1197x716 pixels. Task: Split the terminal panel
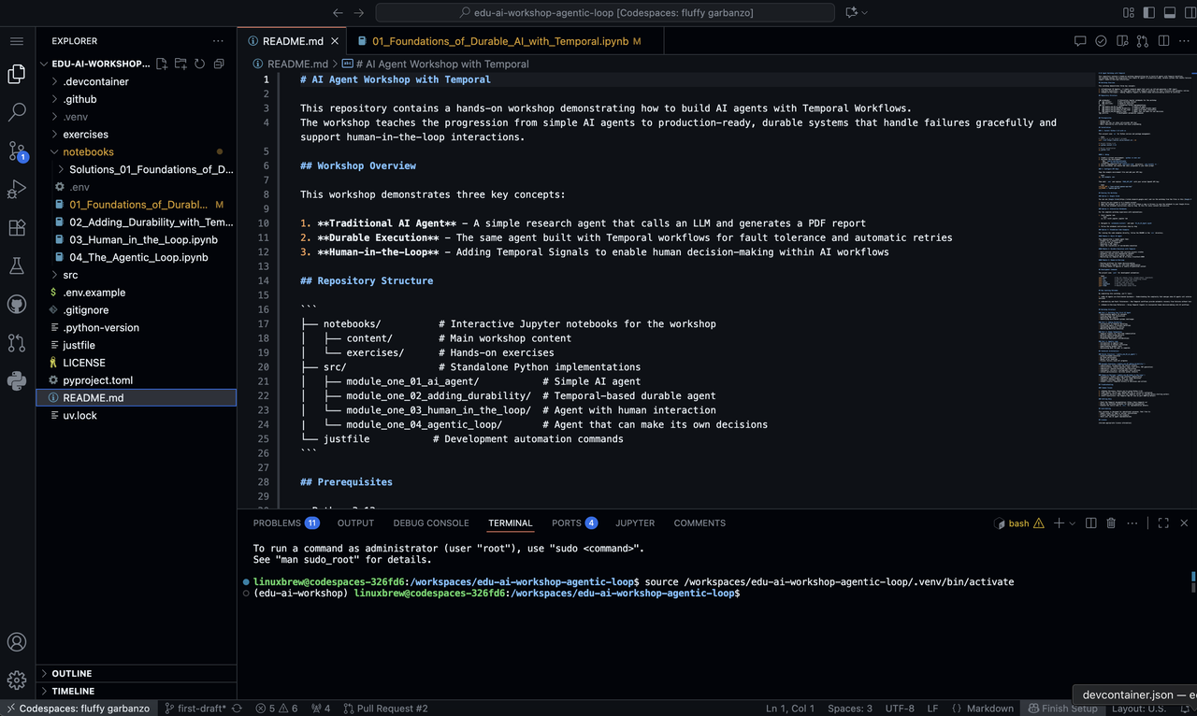[1090, 523]
